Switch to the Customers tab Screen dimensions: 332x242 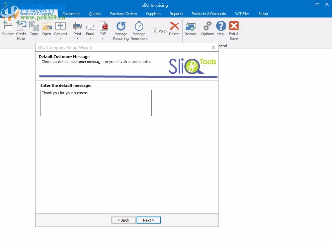pyautogui.click(x=71, y=14)
